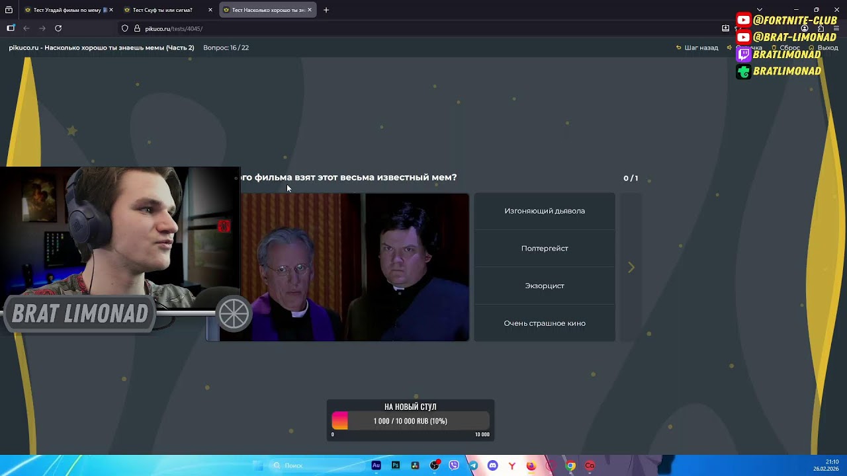
Task: Open Yandex Browser from the taskbar
Action: (x=512, y=465)
